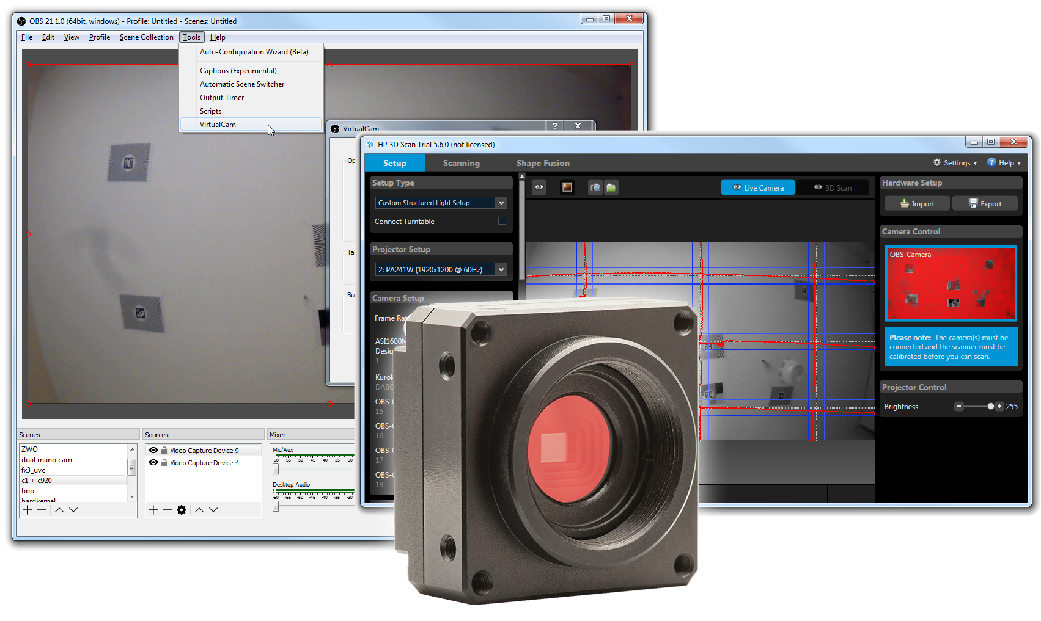The height and width of the screenshot is (621, 1041).
Task: Open the Profile menu in OBS
Action: 100,37
